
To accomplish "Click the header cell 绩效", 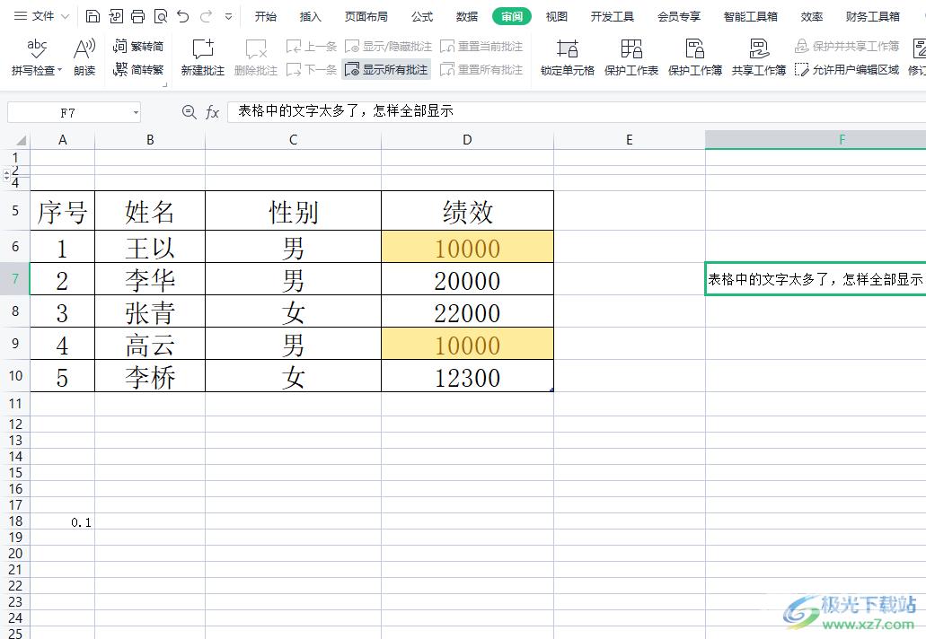I will pos(467,211).
